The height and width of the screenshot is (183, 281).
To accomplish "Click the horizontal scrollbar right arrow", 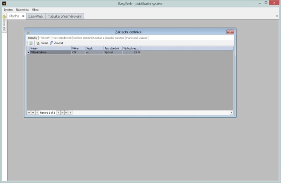I will pyautogui.click(x=231, y=112).
